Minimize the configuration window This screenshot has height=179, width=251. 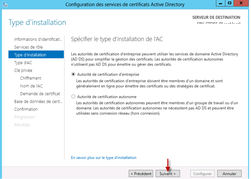pos(220,3)
